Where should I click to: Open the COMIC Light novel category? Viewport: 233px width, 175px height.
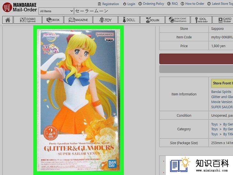[28, 20]
